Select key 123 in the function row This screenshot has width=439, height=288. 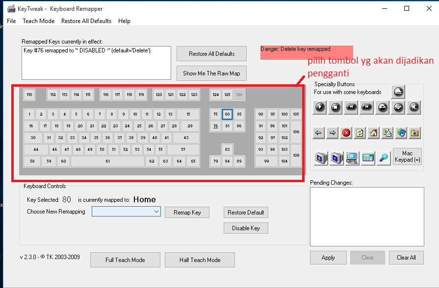[194, 95]
